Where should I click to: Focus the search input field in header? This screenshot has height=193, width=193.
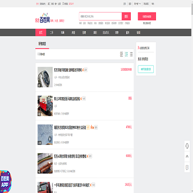[100, 17]
